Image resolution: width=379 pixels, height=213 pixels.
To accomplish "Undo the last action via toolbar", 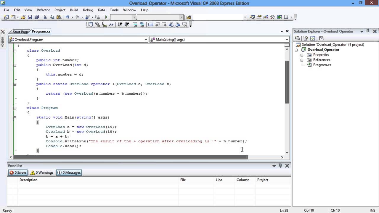I will click(x=68, y=17).
